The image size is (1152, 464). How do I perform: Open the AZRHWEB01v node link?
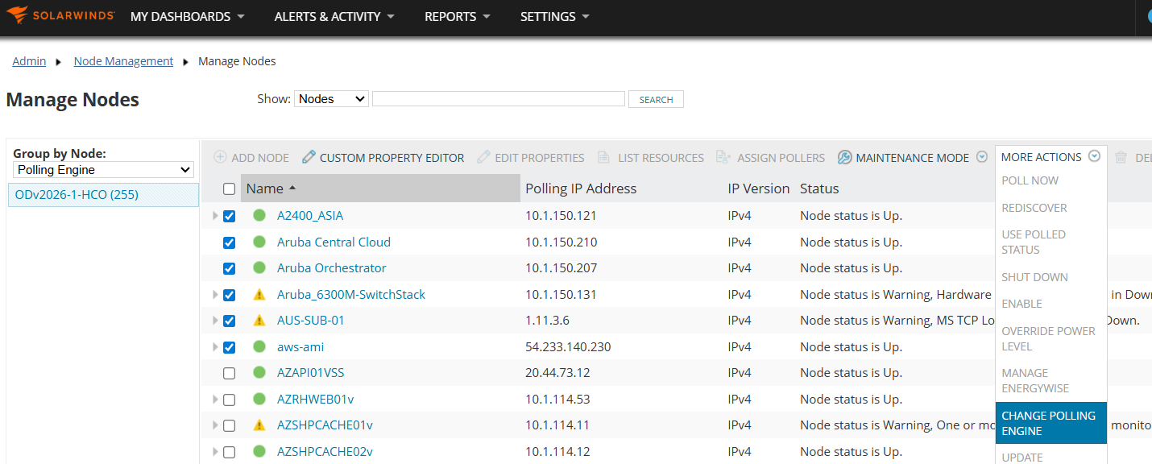[316, 399]
